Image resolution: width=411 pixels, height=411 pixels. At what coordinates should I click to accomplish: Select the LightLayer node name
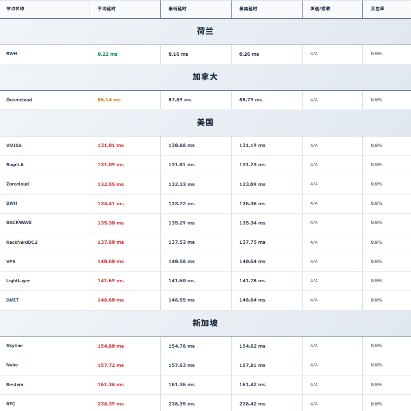point(18,281)
